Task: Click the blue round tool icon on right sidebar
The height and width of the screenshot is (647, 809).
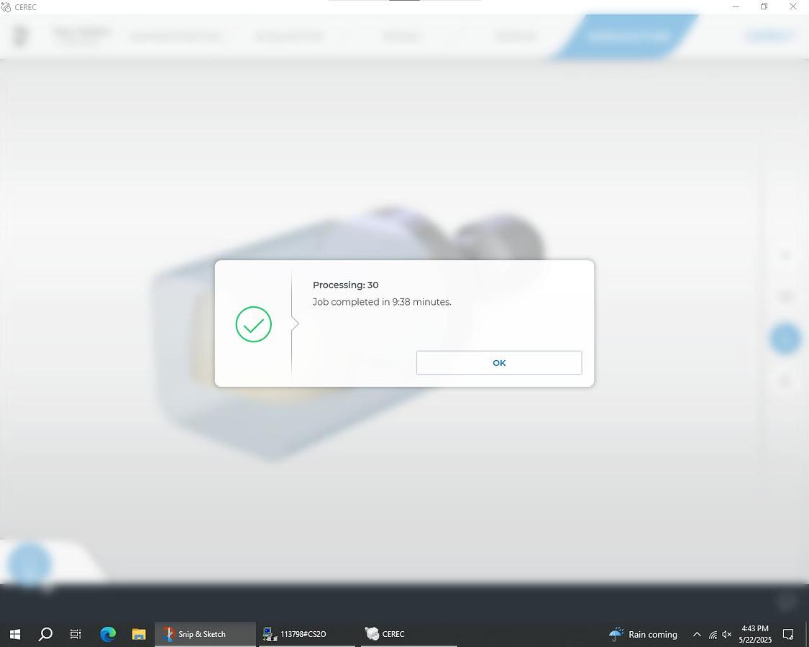Action: [785, 338]
